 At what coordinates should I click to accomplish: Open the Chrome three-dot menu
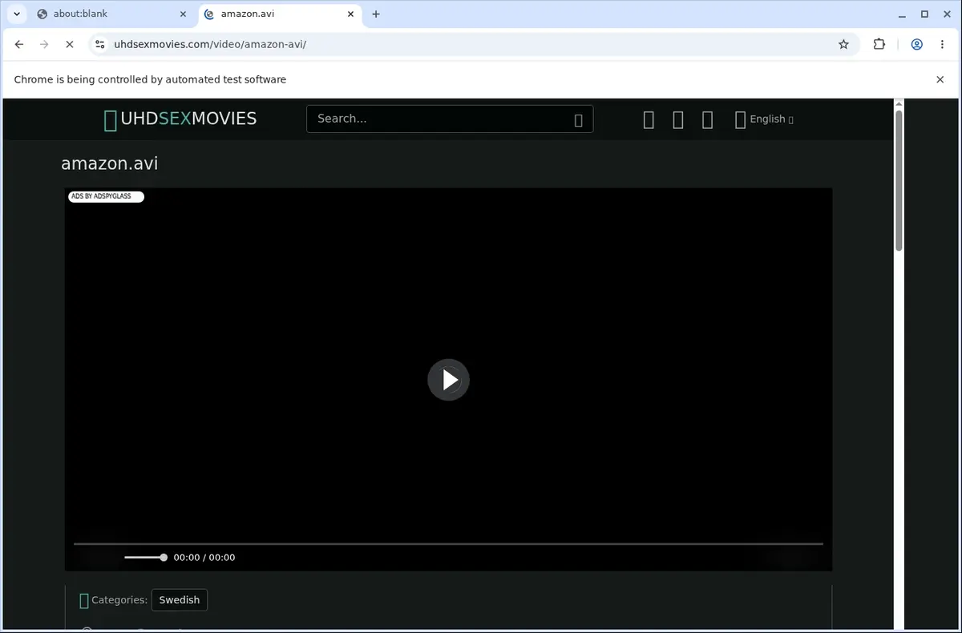pyautogui.click(x=942, y=44)
